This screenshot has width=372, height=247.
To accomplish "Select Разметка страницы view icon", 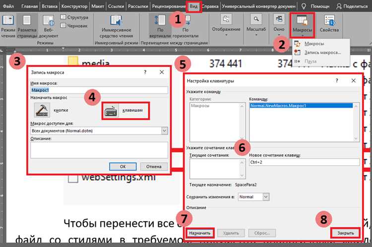I will click(27, 20).
